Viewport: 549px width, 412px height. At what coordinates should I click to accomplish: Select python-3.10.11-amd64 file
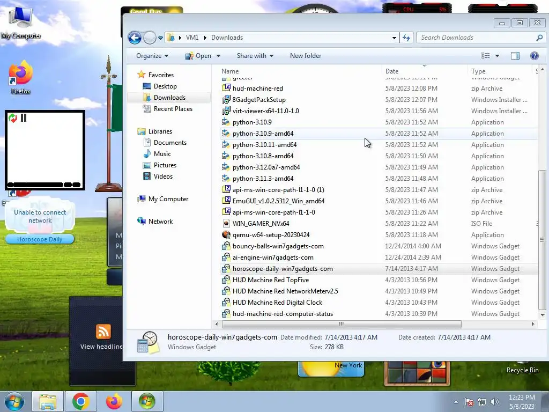click(x=379, y=145)
